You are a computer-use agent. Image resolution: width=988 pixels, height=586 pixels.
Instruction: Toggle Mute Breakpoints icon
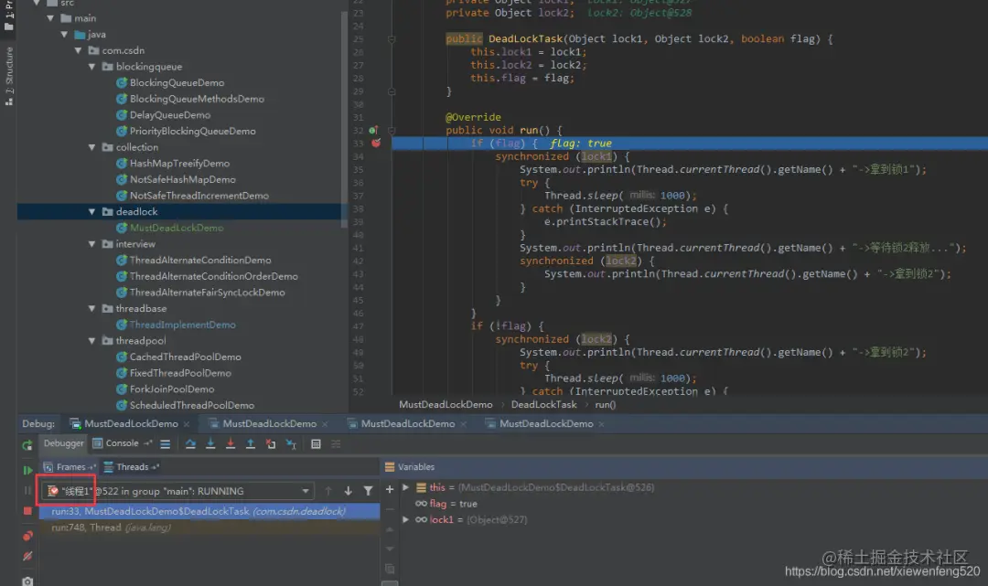(27, 557)
